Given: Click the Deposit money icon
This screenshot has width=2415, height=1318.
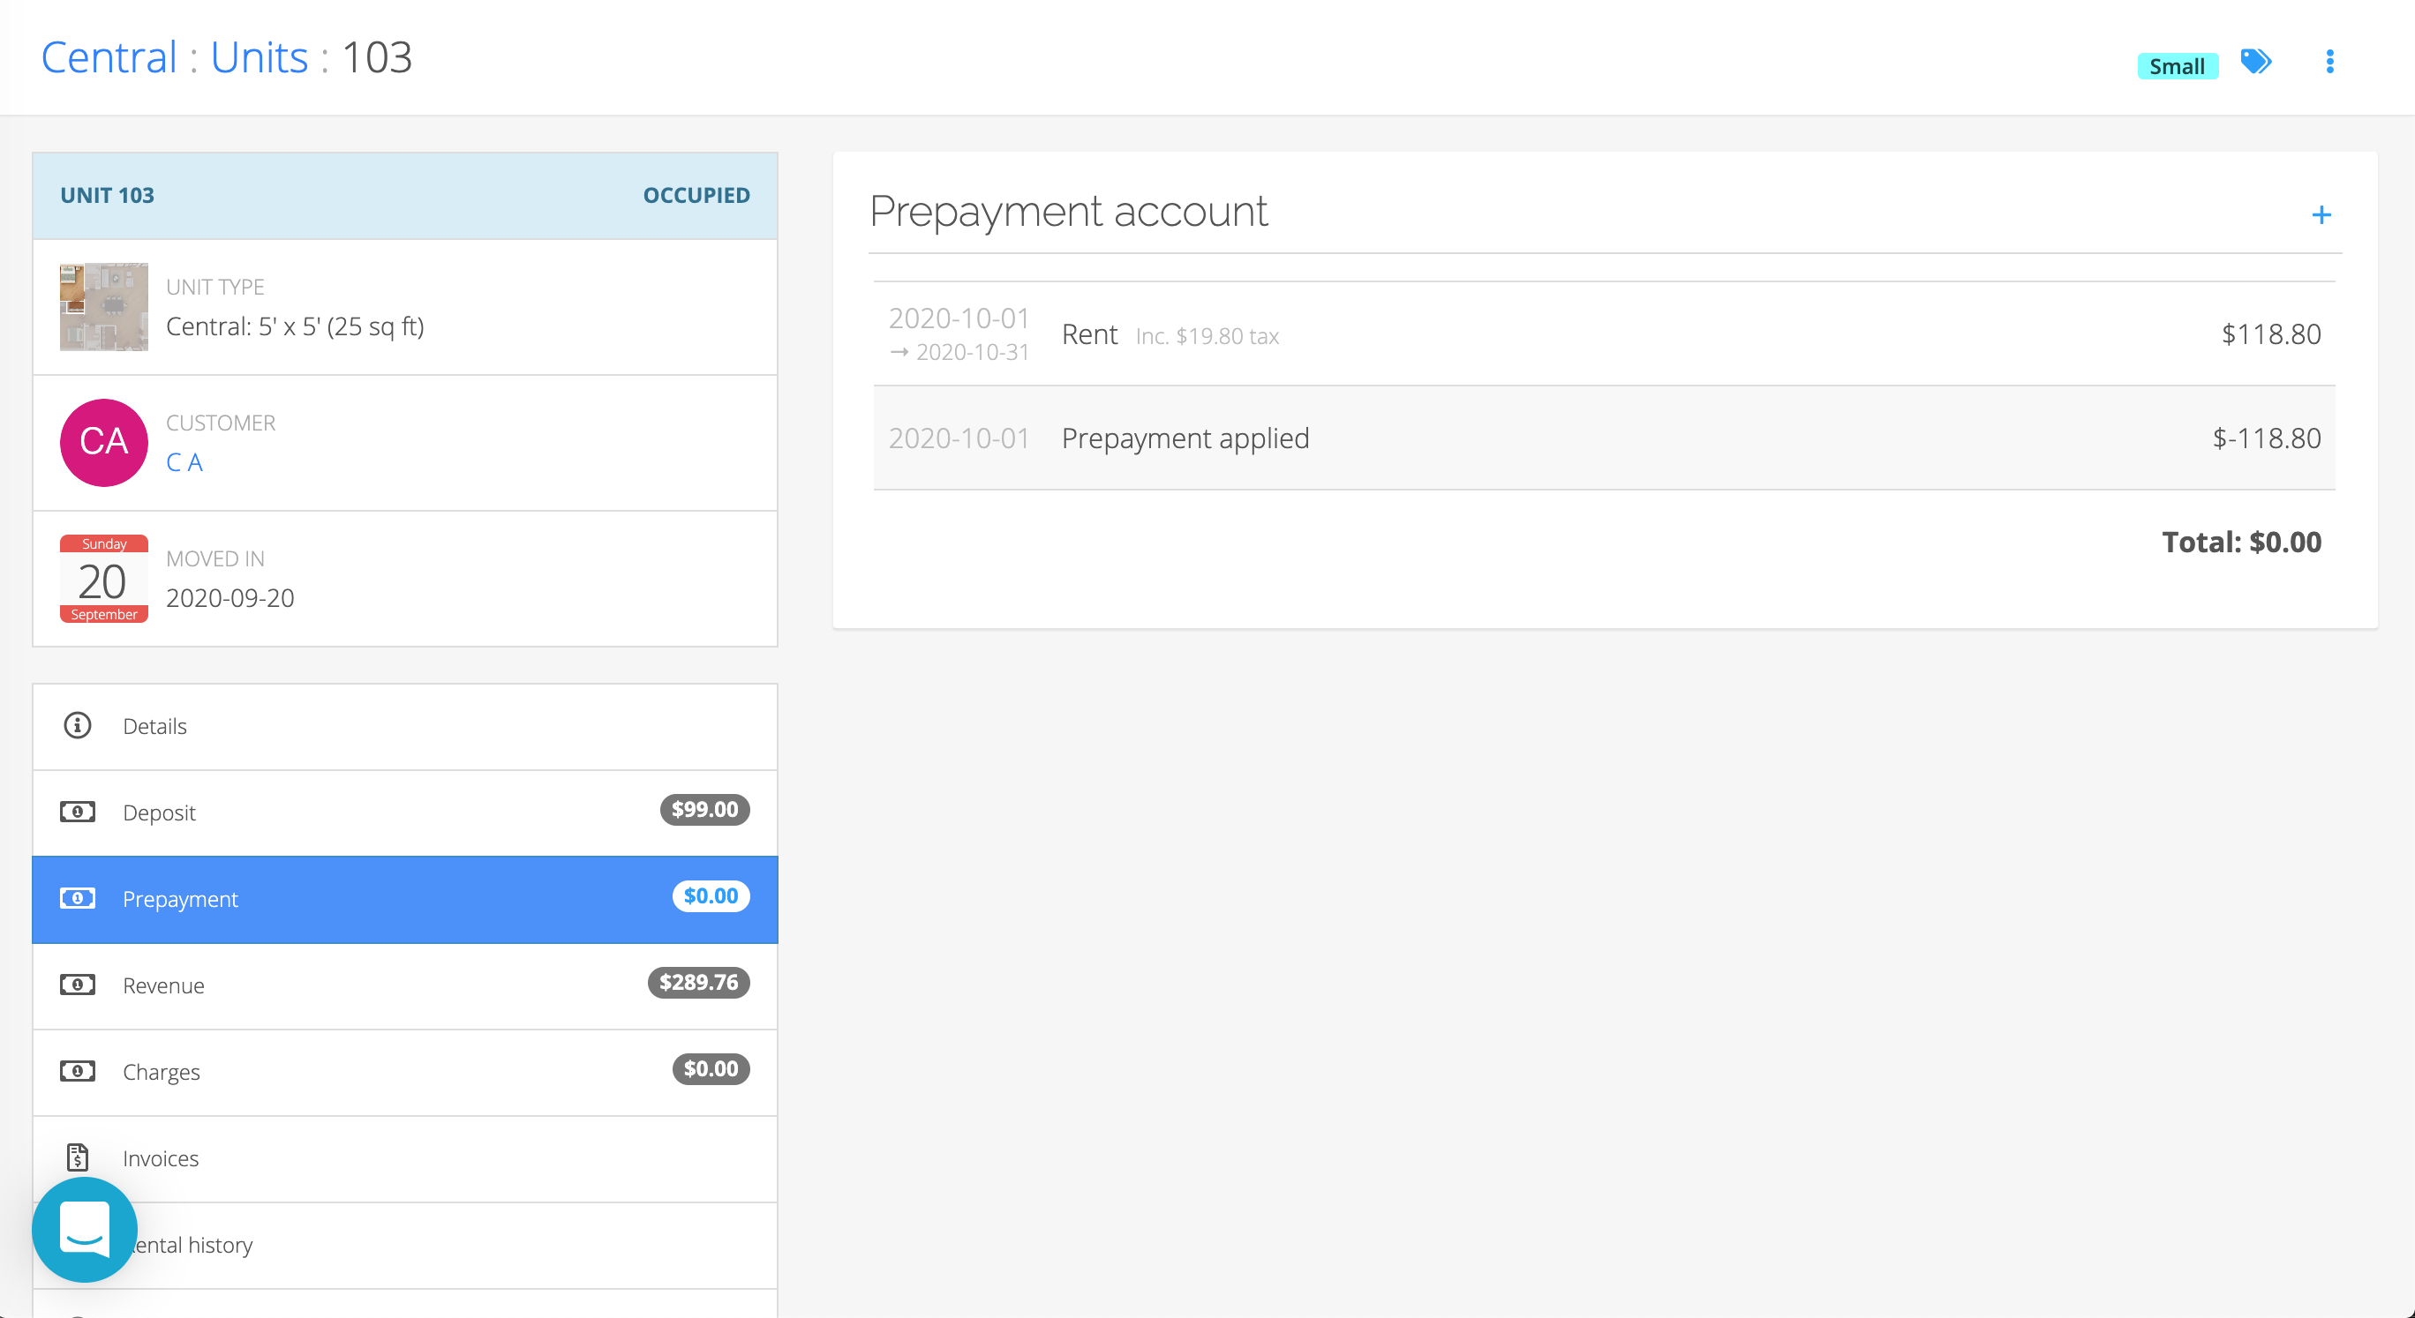Looking at the screenshot, I should tap(77, 812).
